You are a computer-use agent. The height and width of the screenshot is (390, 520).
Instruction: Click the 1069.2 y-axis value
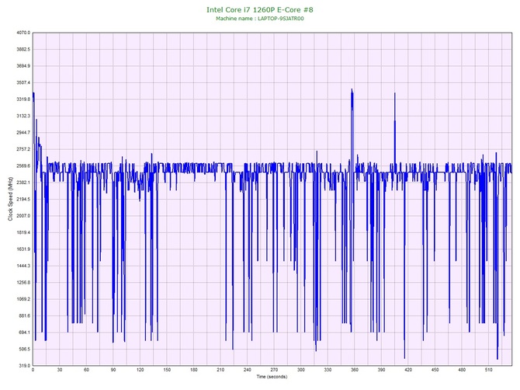[x=23, y=299]
